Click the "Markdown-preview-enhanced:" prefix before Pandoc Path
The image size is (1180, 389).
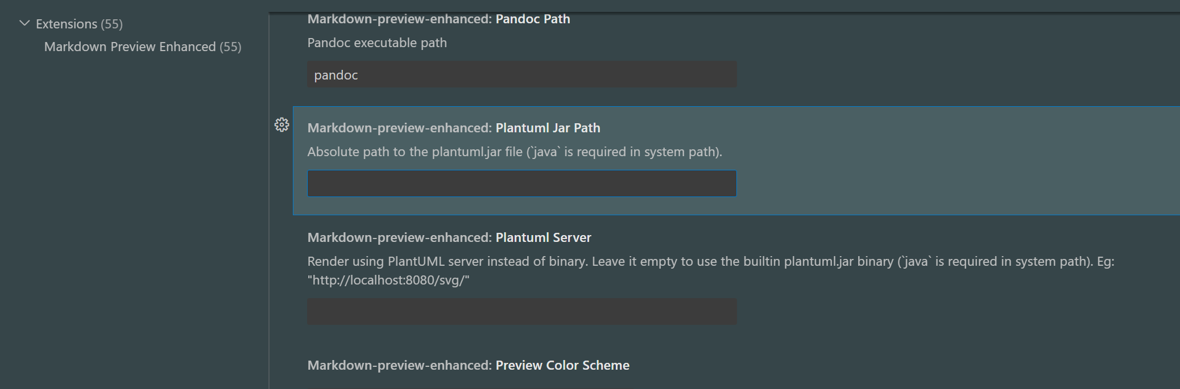(399, 19)
